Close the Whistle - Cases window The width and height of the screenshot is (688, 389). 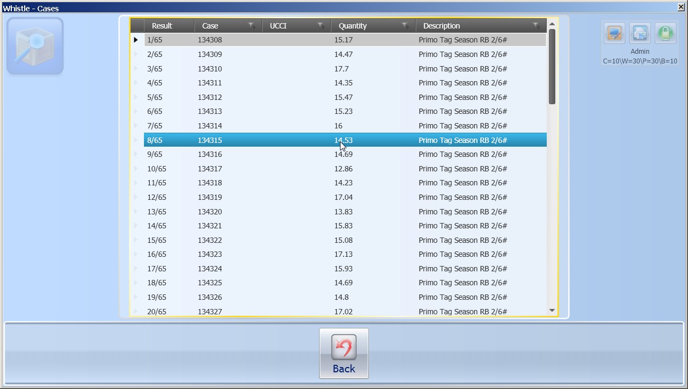pyautogui.click(x=681, y=8)
